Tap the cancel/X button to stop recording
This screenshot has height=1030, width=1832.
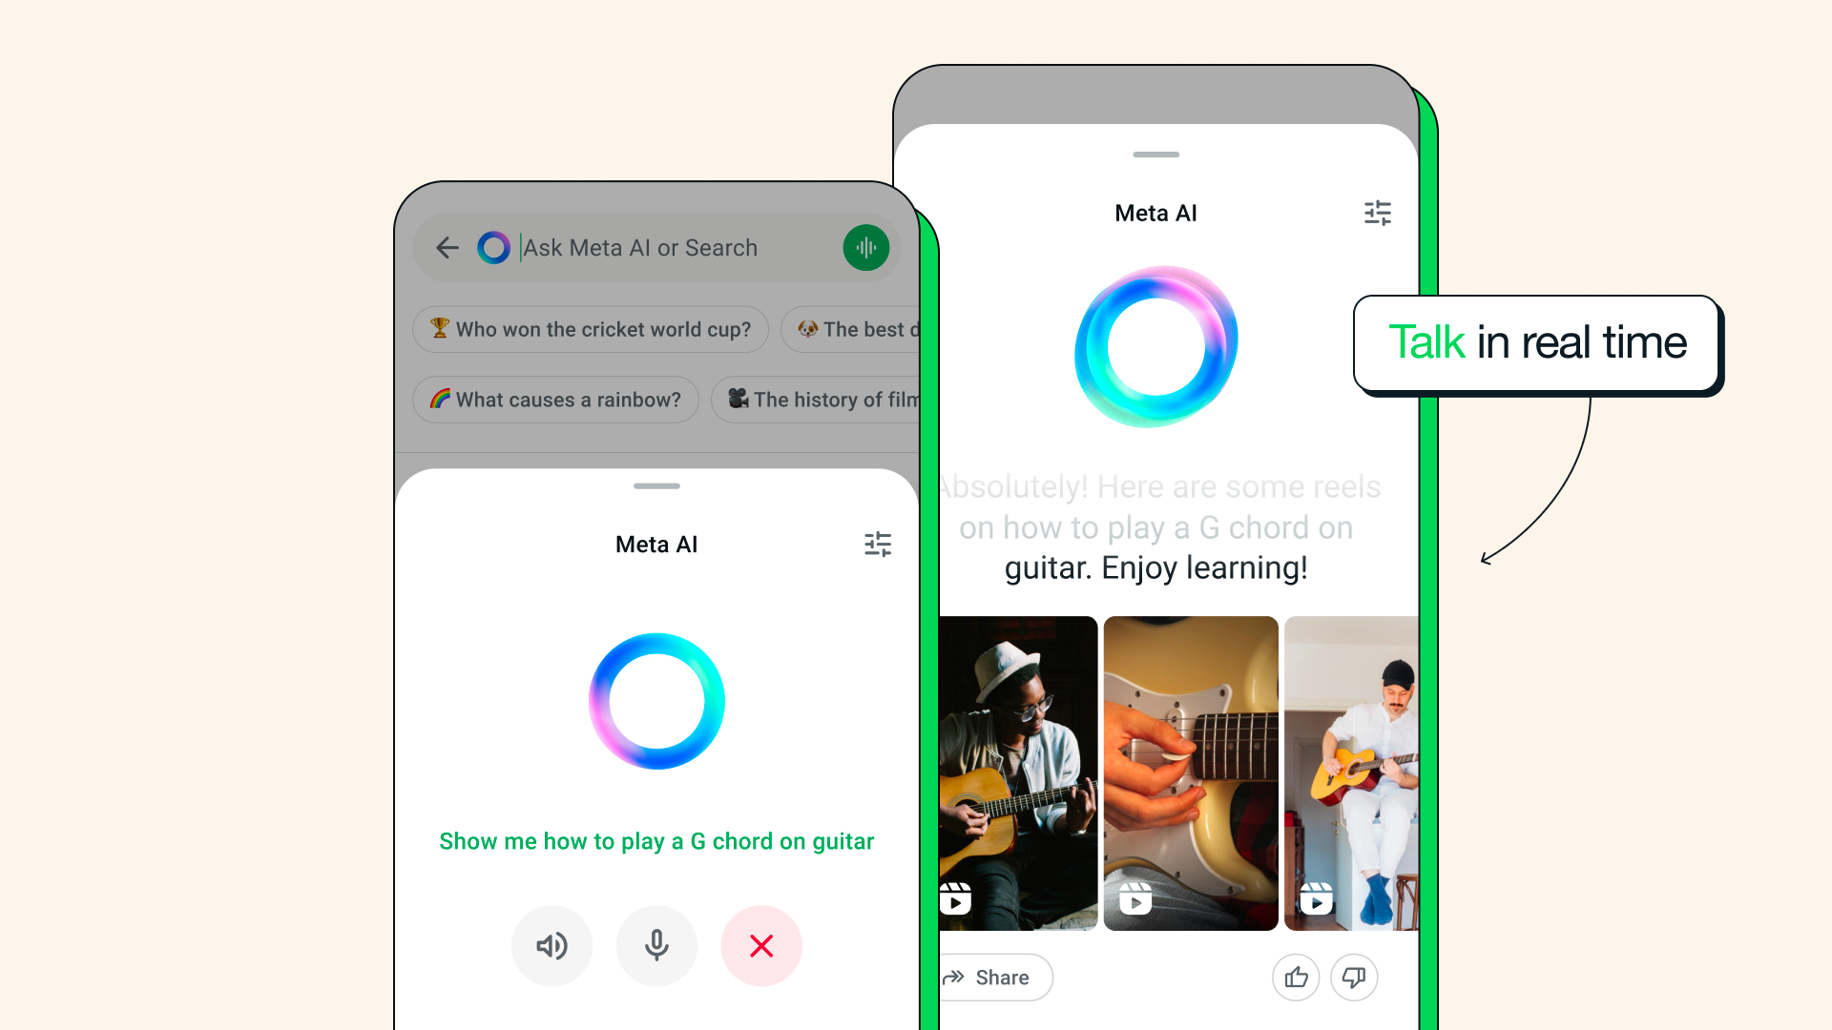click(x=761, y=944)
